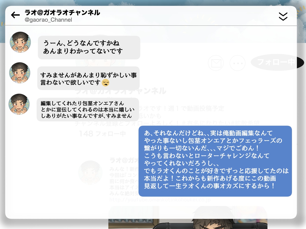Open avatar beside the うーん、どうなんですかね message

[20, 42]
